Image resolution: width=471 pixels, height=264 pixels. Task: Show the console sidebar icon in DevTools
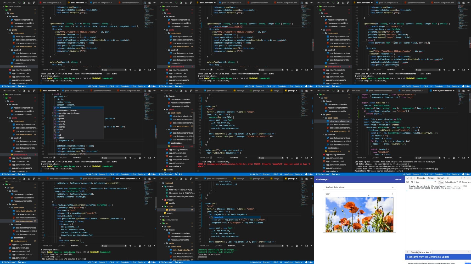pos(407,182)
